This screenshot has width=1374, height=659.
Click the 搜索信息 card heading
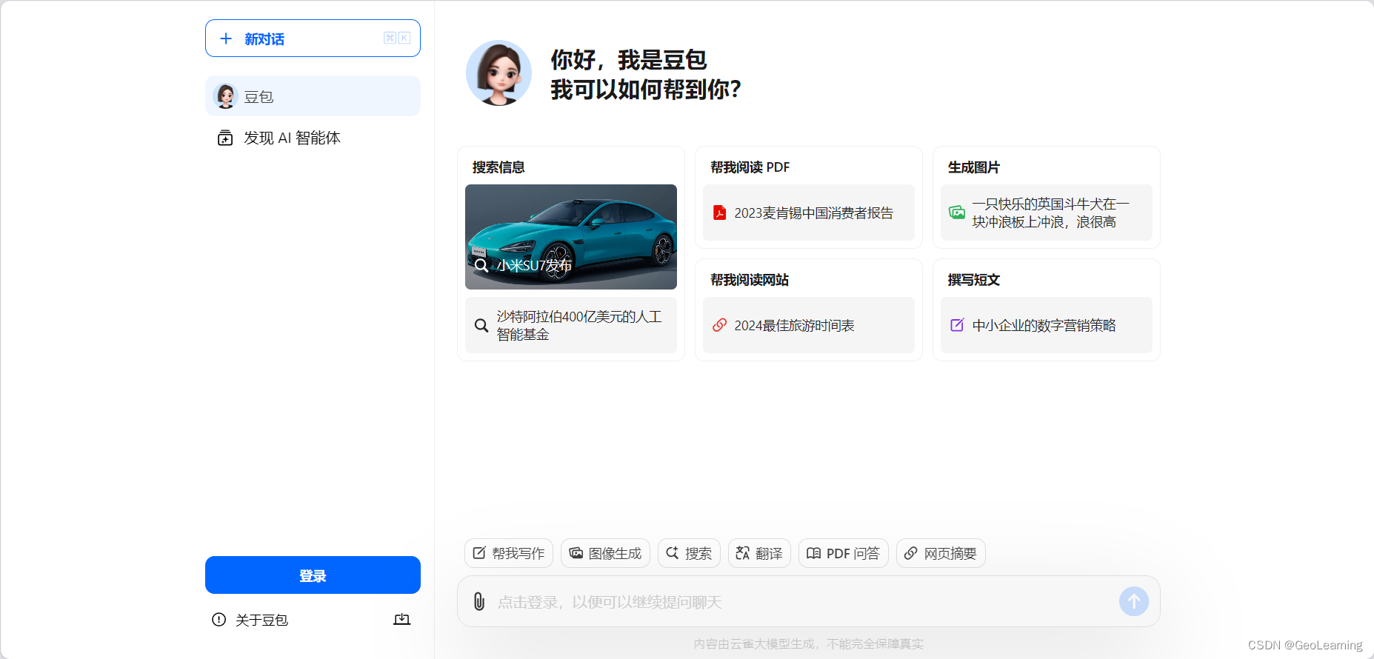pyautogui.click(x=498, y=167)
